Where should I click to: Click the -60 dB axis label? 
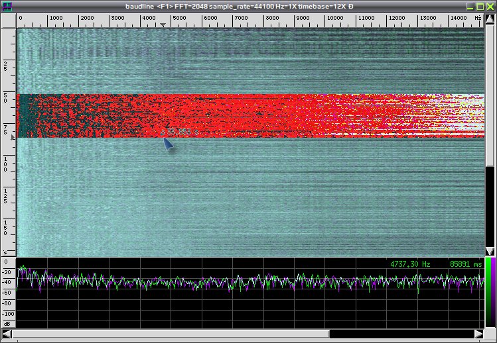pyautogui.click(x=7, y=293)
